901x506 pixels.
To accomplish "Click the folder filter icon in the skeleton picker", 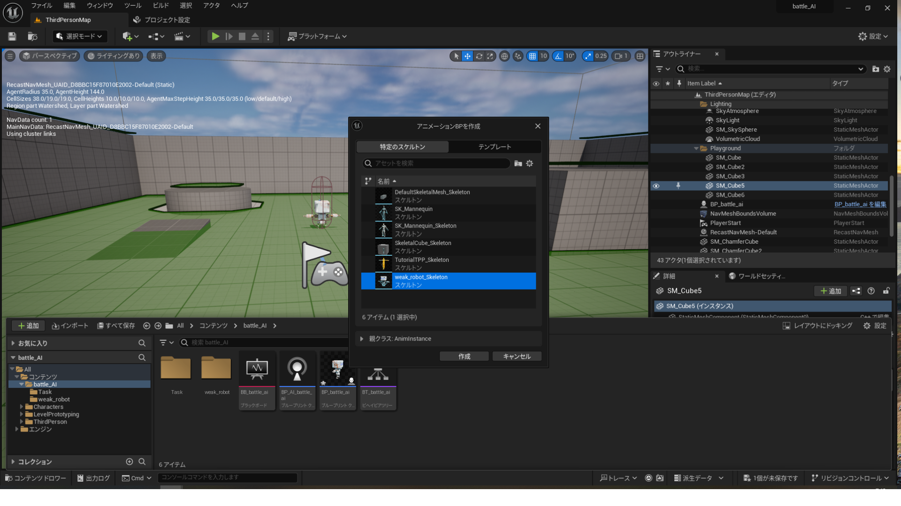I will pos(518,164).
